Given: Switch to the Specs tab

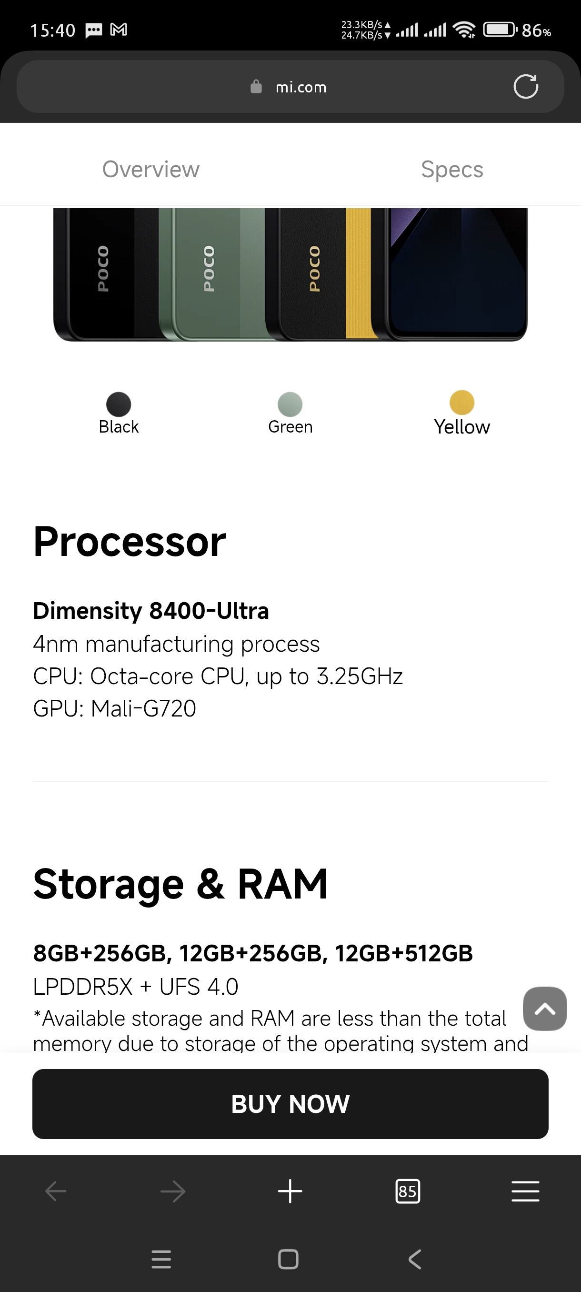Looking at the screenshot, I should 451,170.
